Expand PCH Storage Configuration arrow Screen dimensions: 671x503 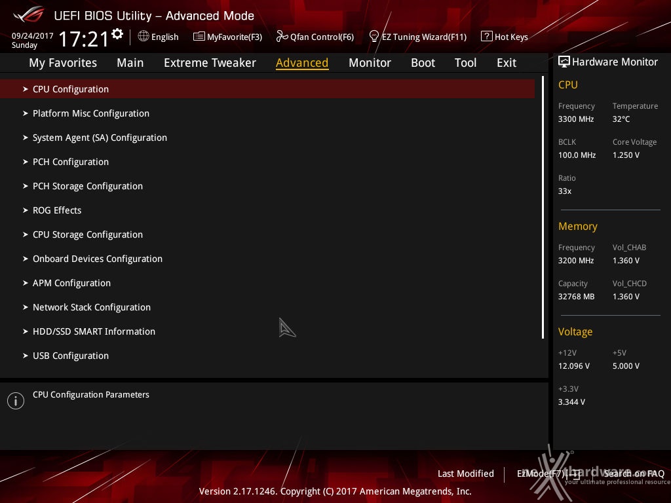point(26,186)
